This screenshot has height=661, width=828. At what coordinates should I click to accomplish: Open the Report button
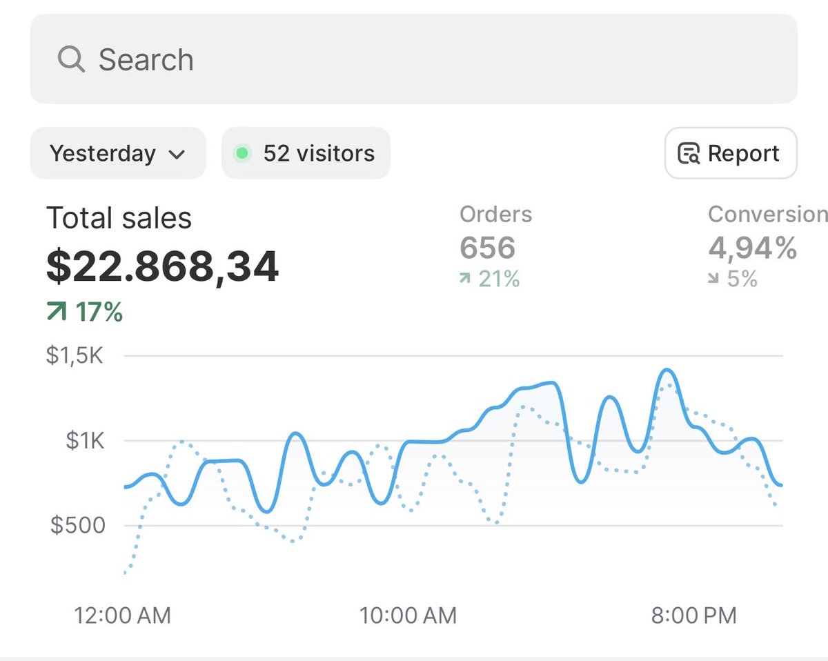(x=731, y=153)
